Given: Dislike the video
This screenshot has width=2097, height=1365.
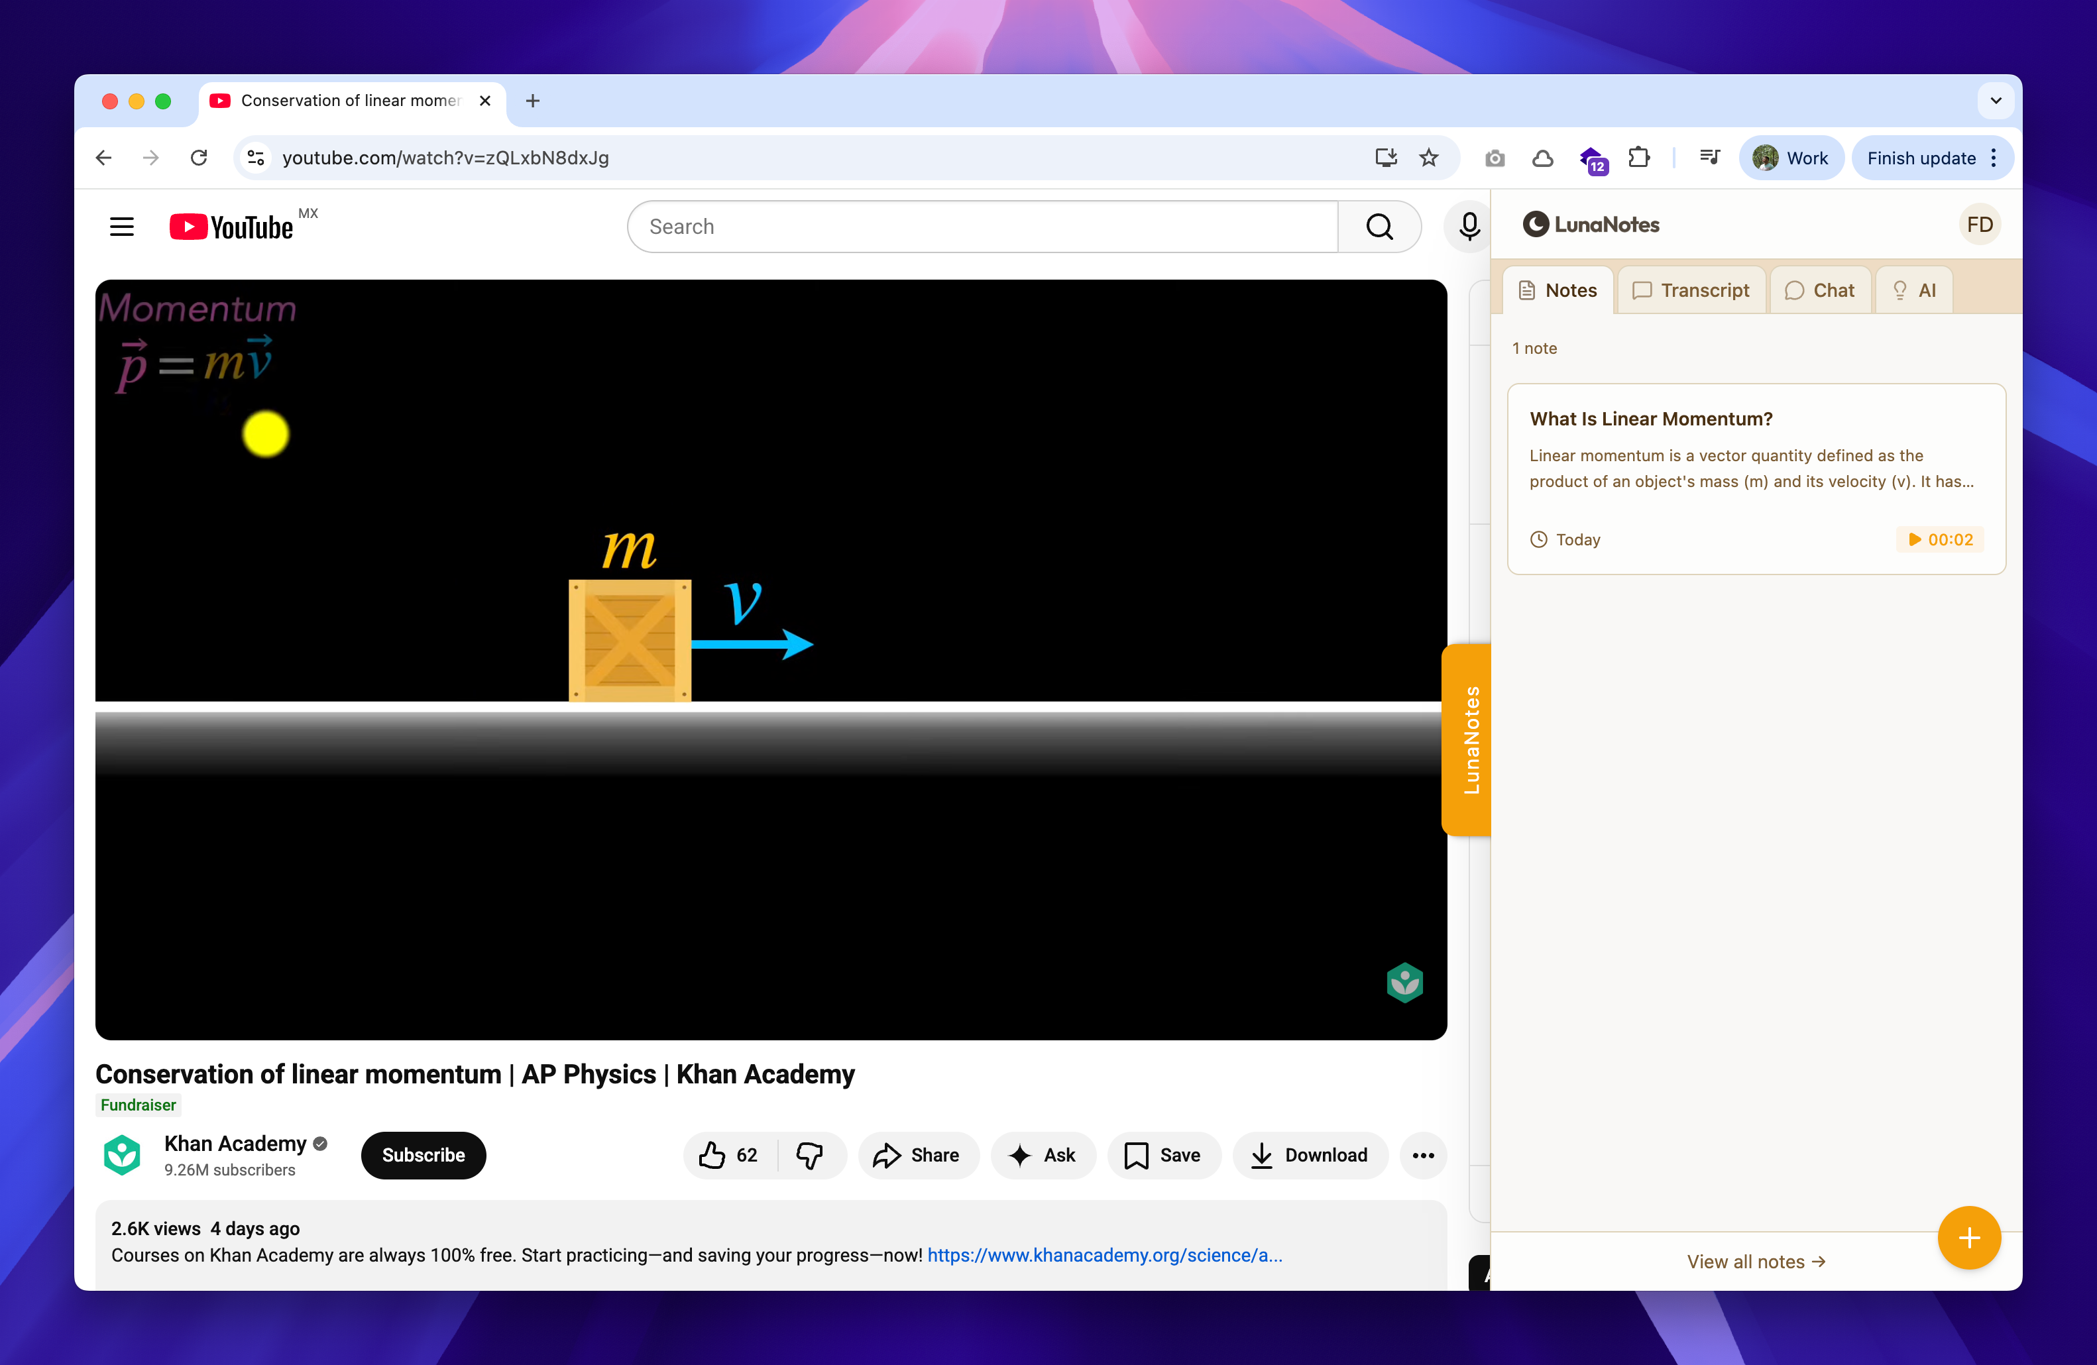Looking at the screenshot, I should click(x=810, y=1156).
